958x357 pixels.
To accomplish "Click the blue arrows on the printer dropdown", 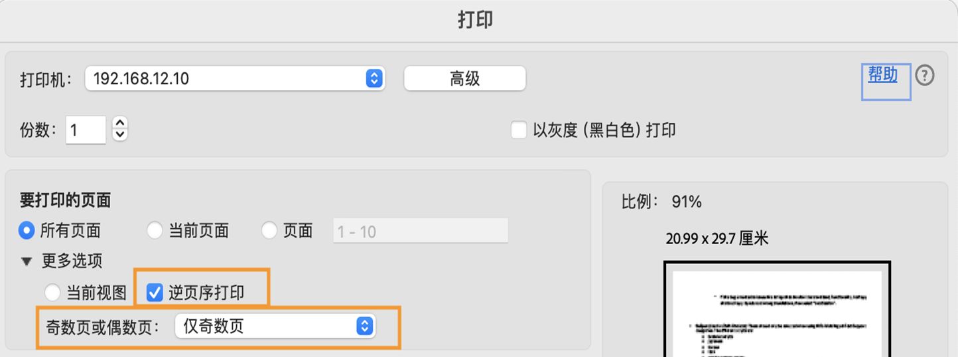I will 374,78.
